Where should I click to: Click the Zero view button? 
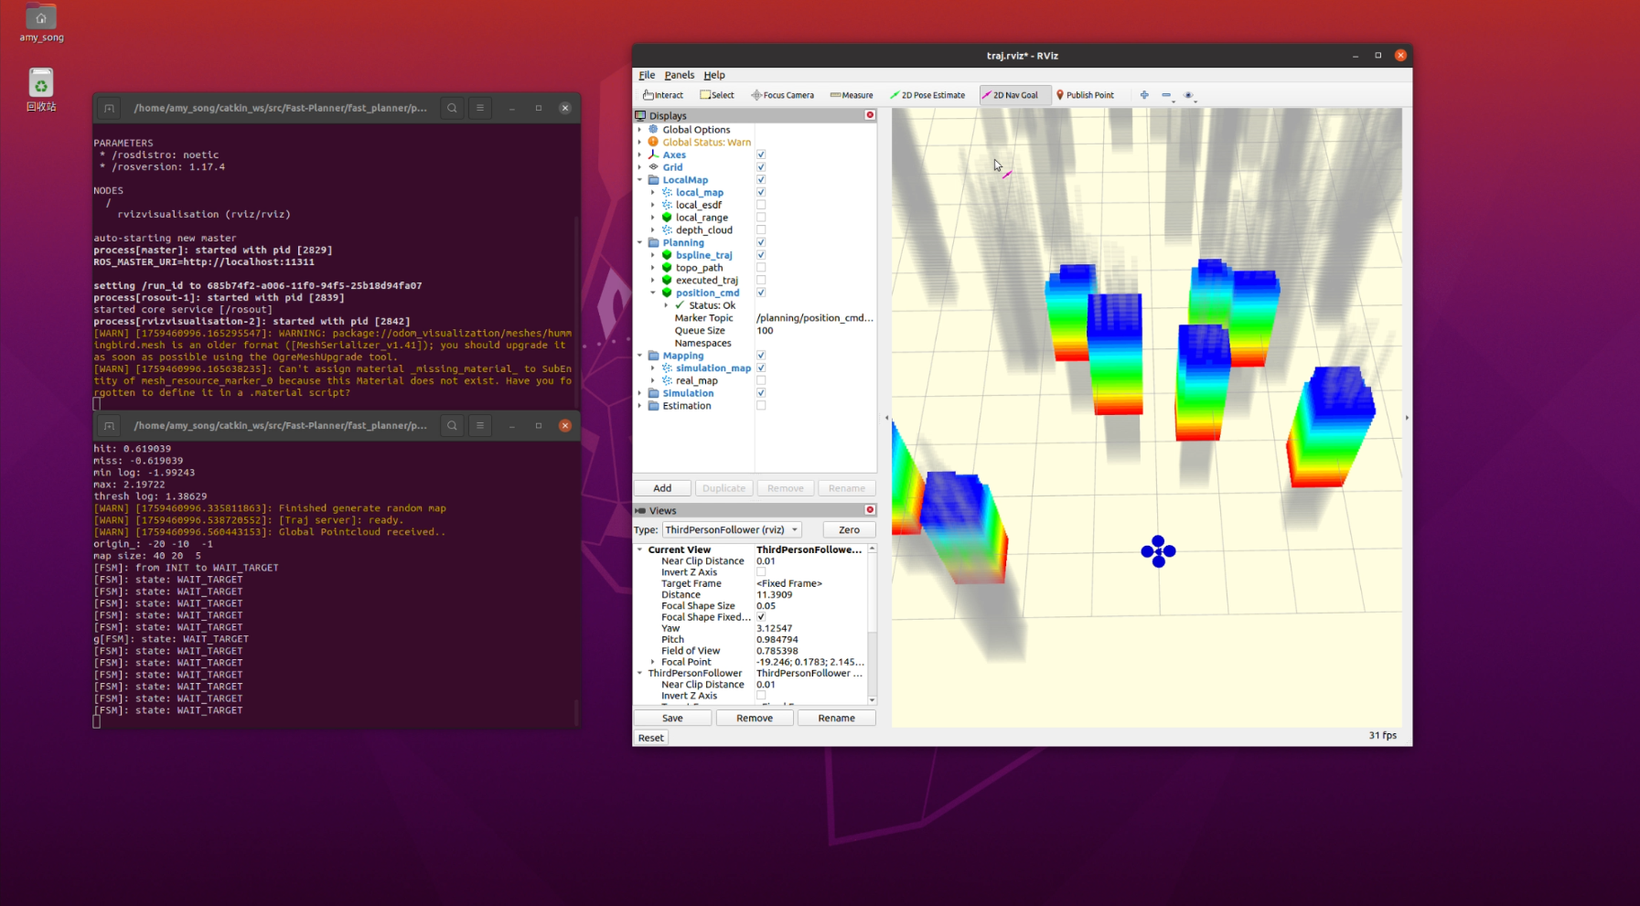849,530
